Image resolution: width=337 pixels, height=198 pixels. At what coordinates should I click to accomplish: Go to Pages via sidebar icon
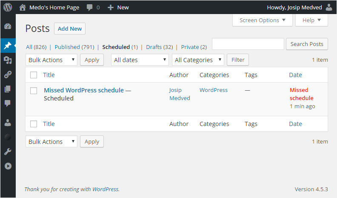(8, 89)
